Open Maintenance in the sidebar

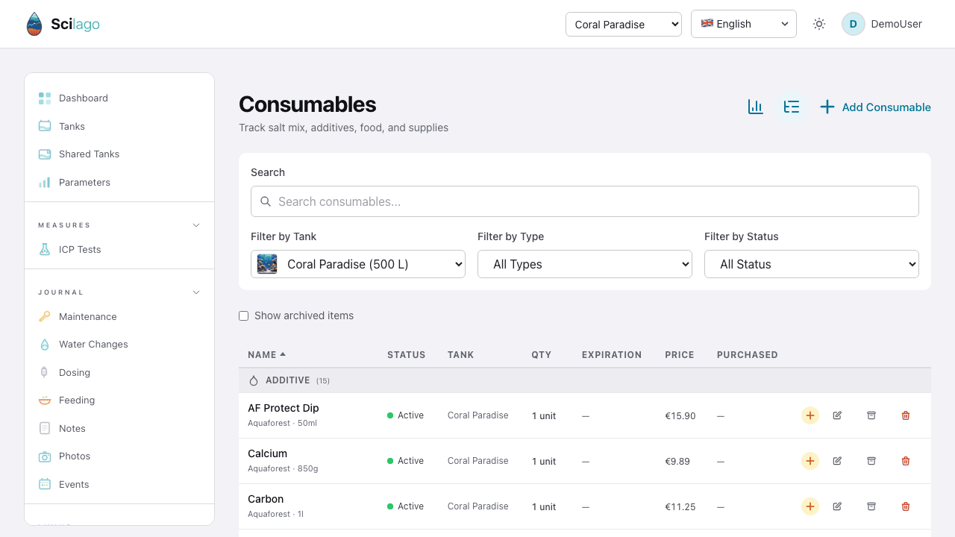tap(119, 316)
